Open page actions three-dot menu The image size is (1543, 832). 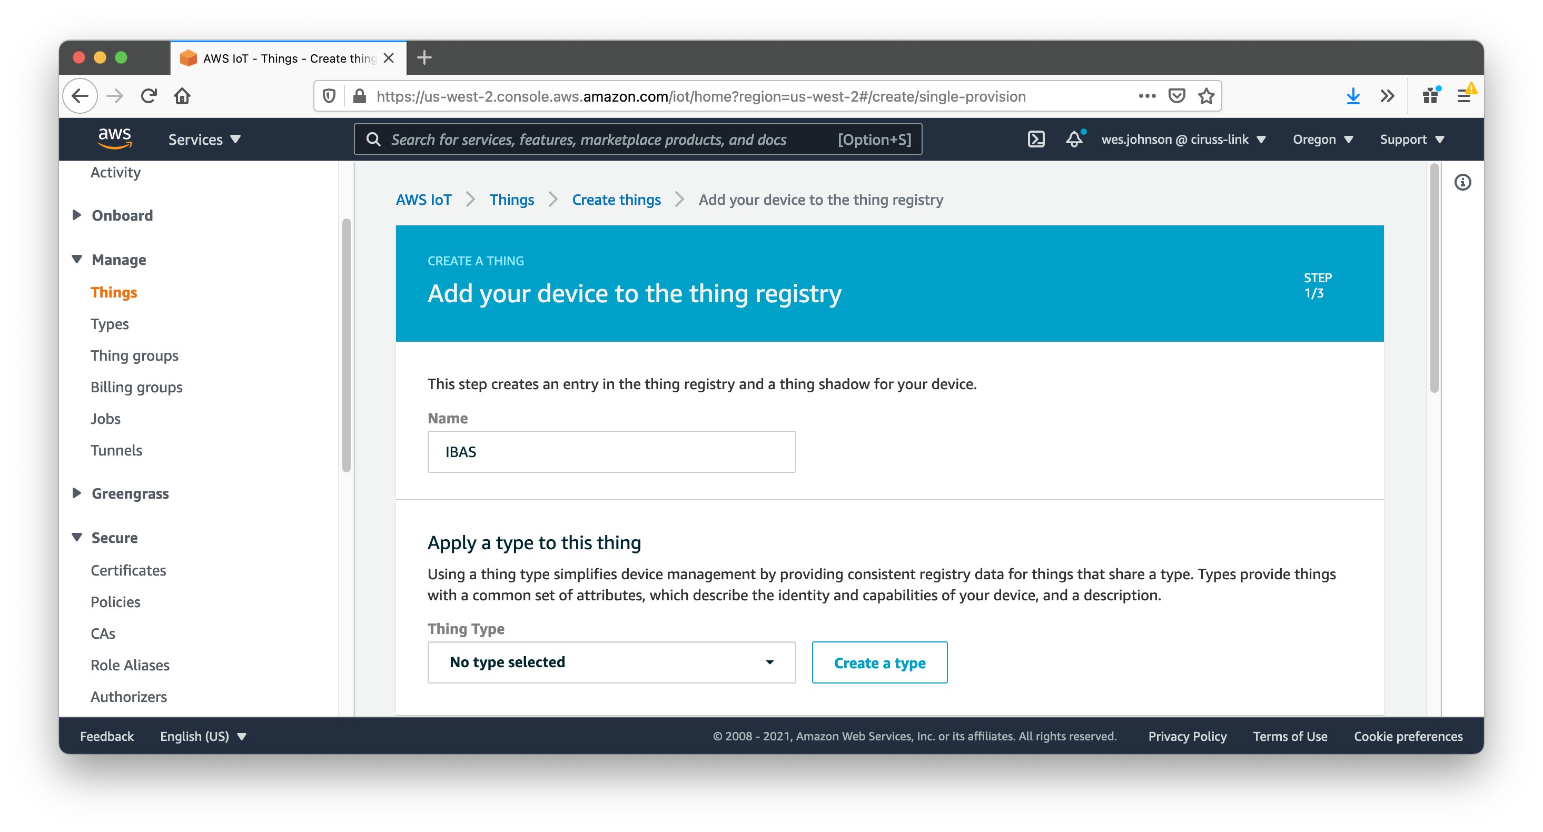point(1146,96)
